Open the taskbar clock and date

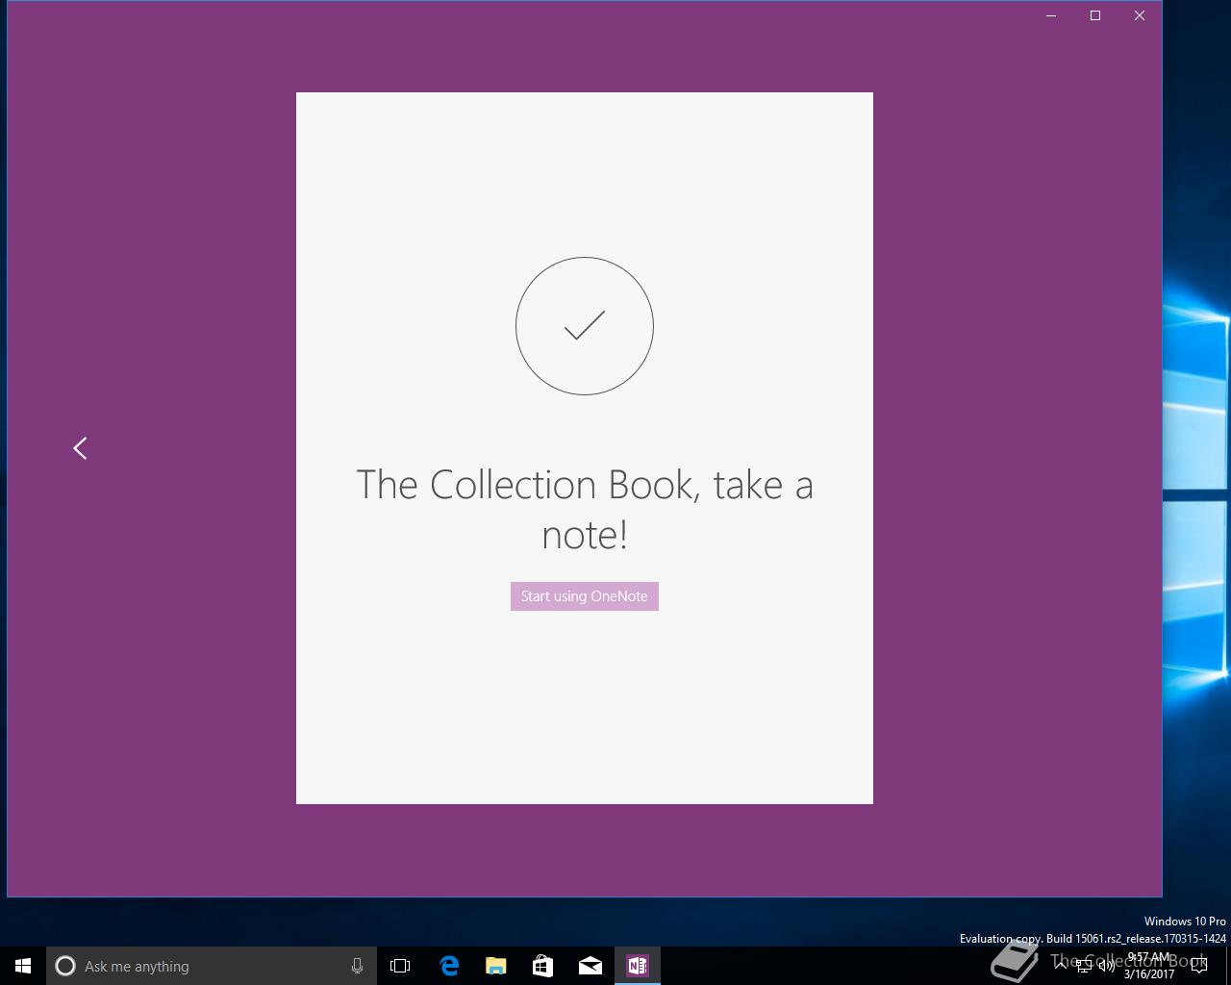1149,966
